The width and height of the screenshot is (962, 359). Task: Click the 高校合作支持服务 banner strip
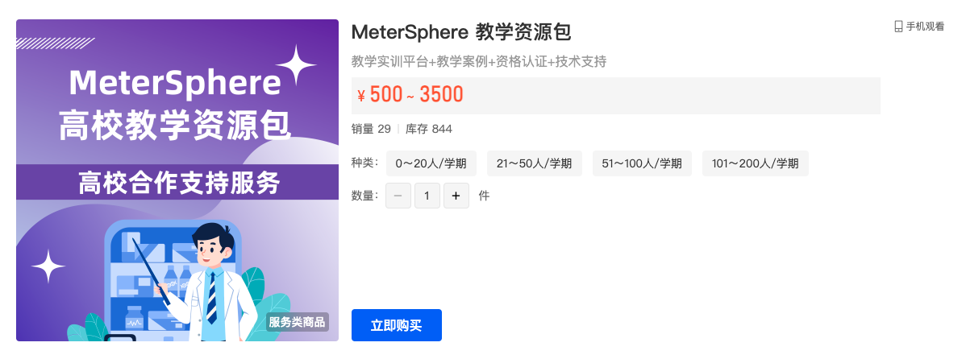tap(177, 182)
